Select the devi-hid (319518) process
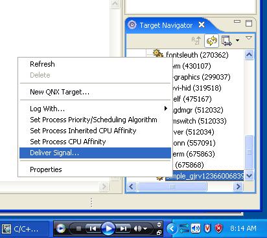The width and height of the screenshot is (267, 238). pyautogui.click(x=196, y=88)
